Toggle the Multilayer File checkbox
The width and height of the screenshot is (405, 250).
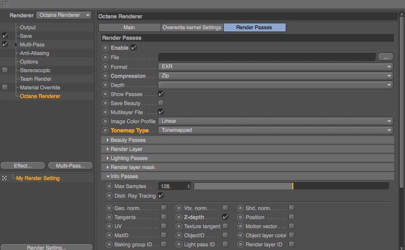161,112
